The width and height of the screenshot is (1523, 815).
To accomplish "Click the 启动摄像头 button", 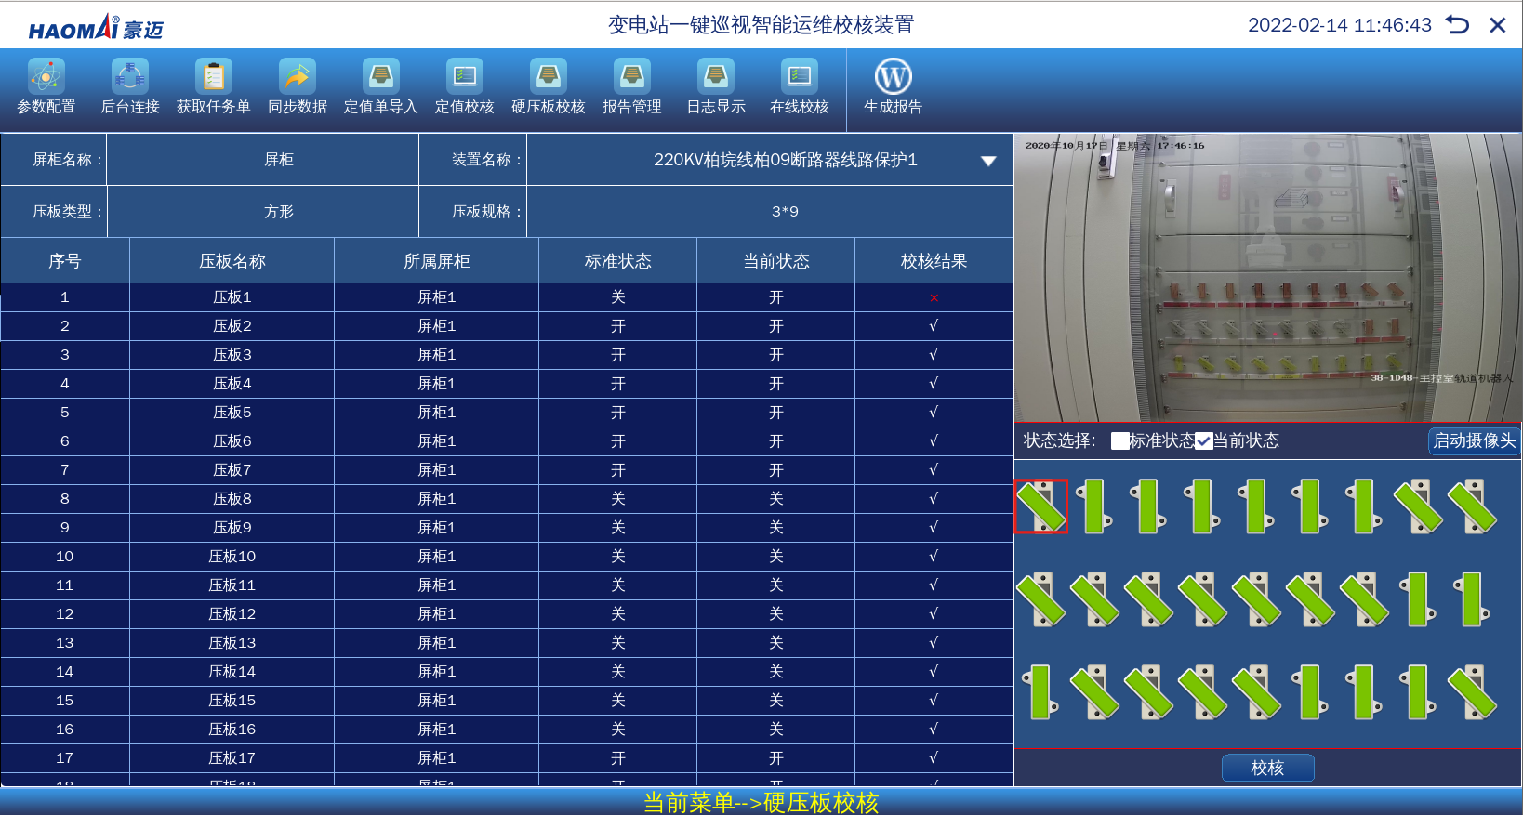I will coord(1474,440).
